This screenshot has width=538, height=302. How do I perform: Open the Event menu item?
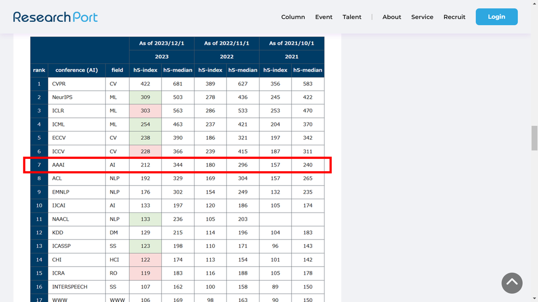tap(324, 17)
